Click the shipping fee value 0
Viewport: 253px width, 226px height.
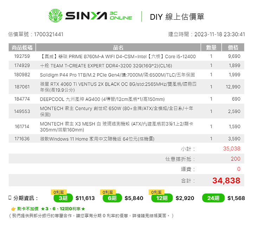239,169
